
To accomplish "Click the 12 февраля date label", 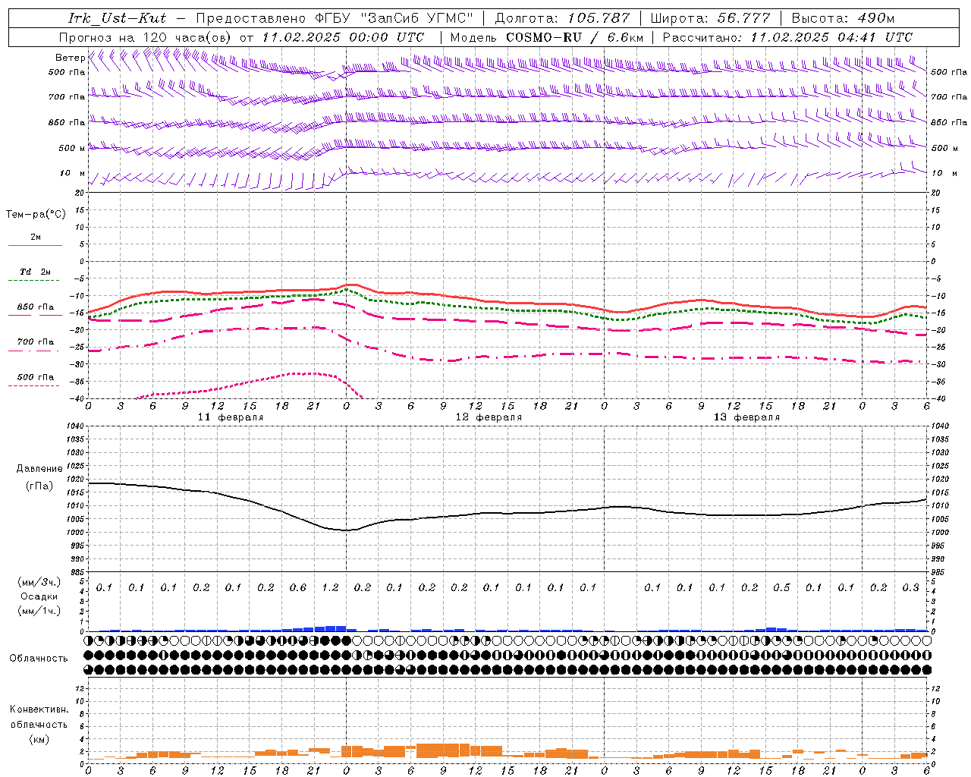I will [x=489, y=417].
